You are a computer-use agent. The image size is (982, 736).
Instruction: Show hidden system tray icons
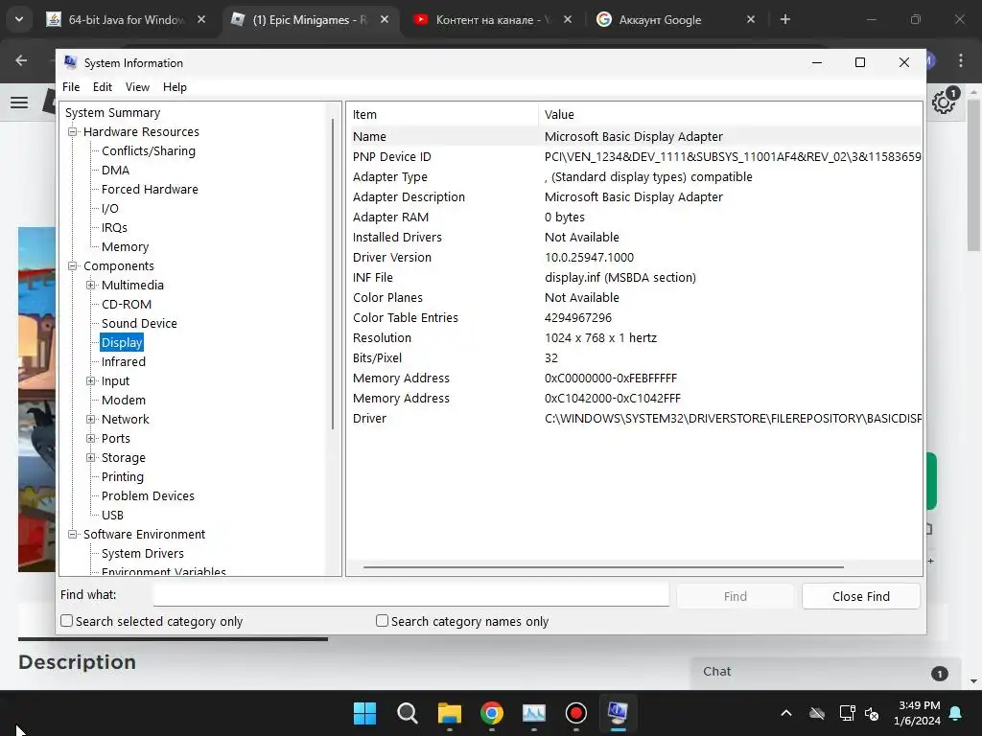coord(786,713)
